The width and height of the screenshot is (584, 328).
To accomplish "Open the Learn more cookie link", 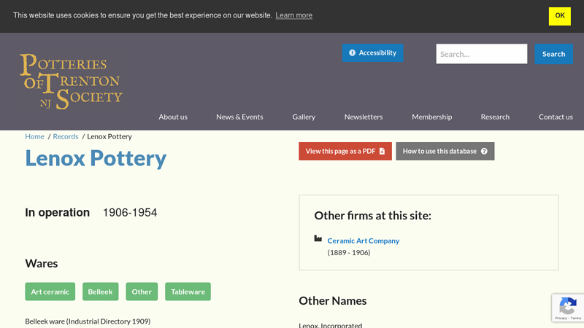I will coord(294,15).
